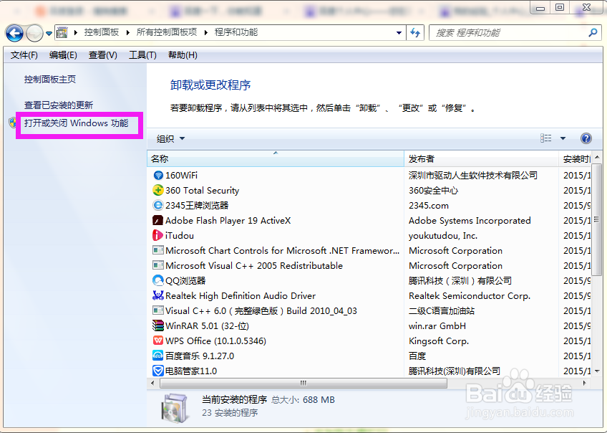This screenshot has height=433, width=607.
Task: Click the Microsoft Chart Controls icon
Action: click(158, 250)
